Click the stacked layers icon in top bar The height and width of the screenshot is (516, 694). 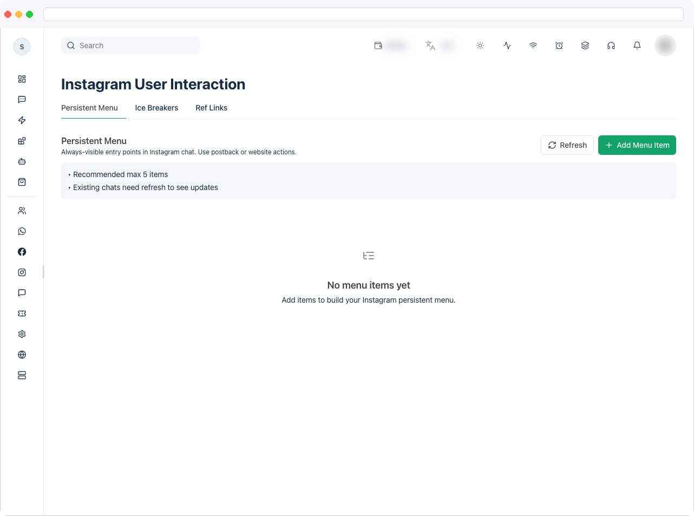coord(585,45)
